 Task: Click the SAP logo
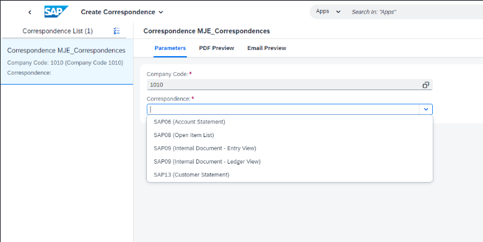[x=56, y=12]
